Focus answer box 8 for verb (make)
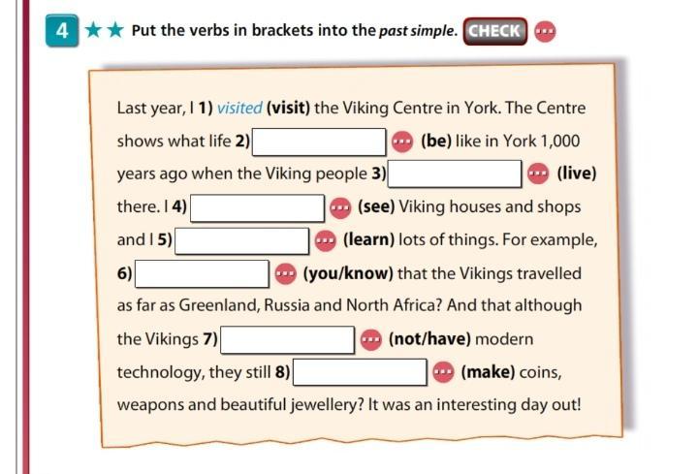The height and width of the screenshot is (474, 698). click(x=361, y=373)
